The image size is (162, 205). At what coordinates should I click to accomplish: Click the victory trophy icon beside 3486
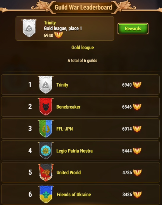click(x=137, y=194)
